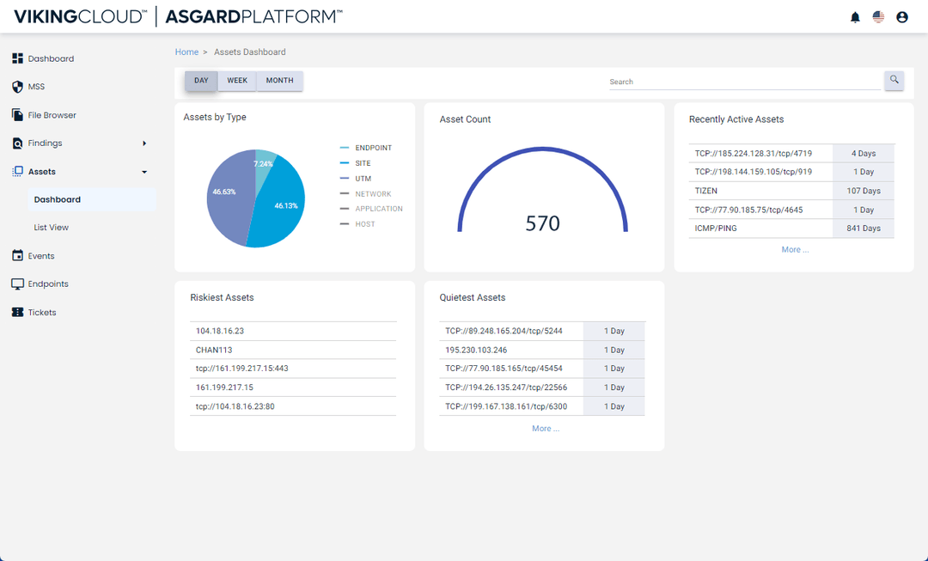Select the Tickets icon in sidebar
The height and width of the screenshot is (561, 928).
[17, 312]
